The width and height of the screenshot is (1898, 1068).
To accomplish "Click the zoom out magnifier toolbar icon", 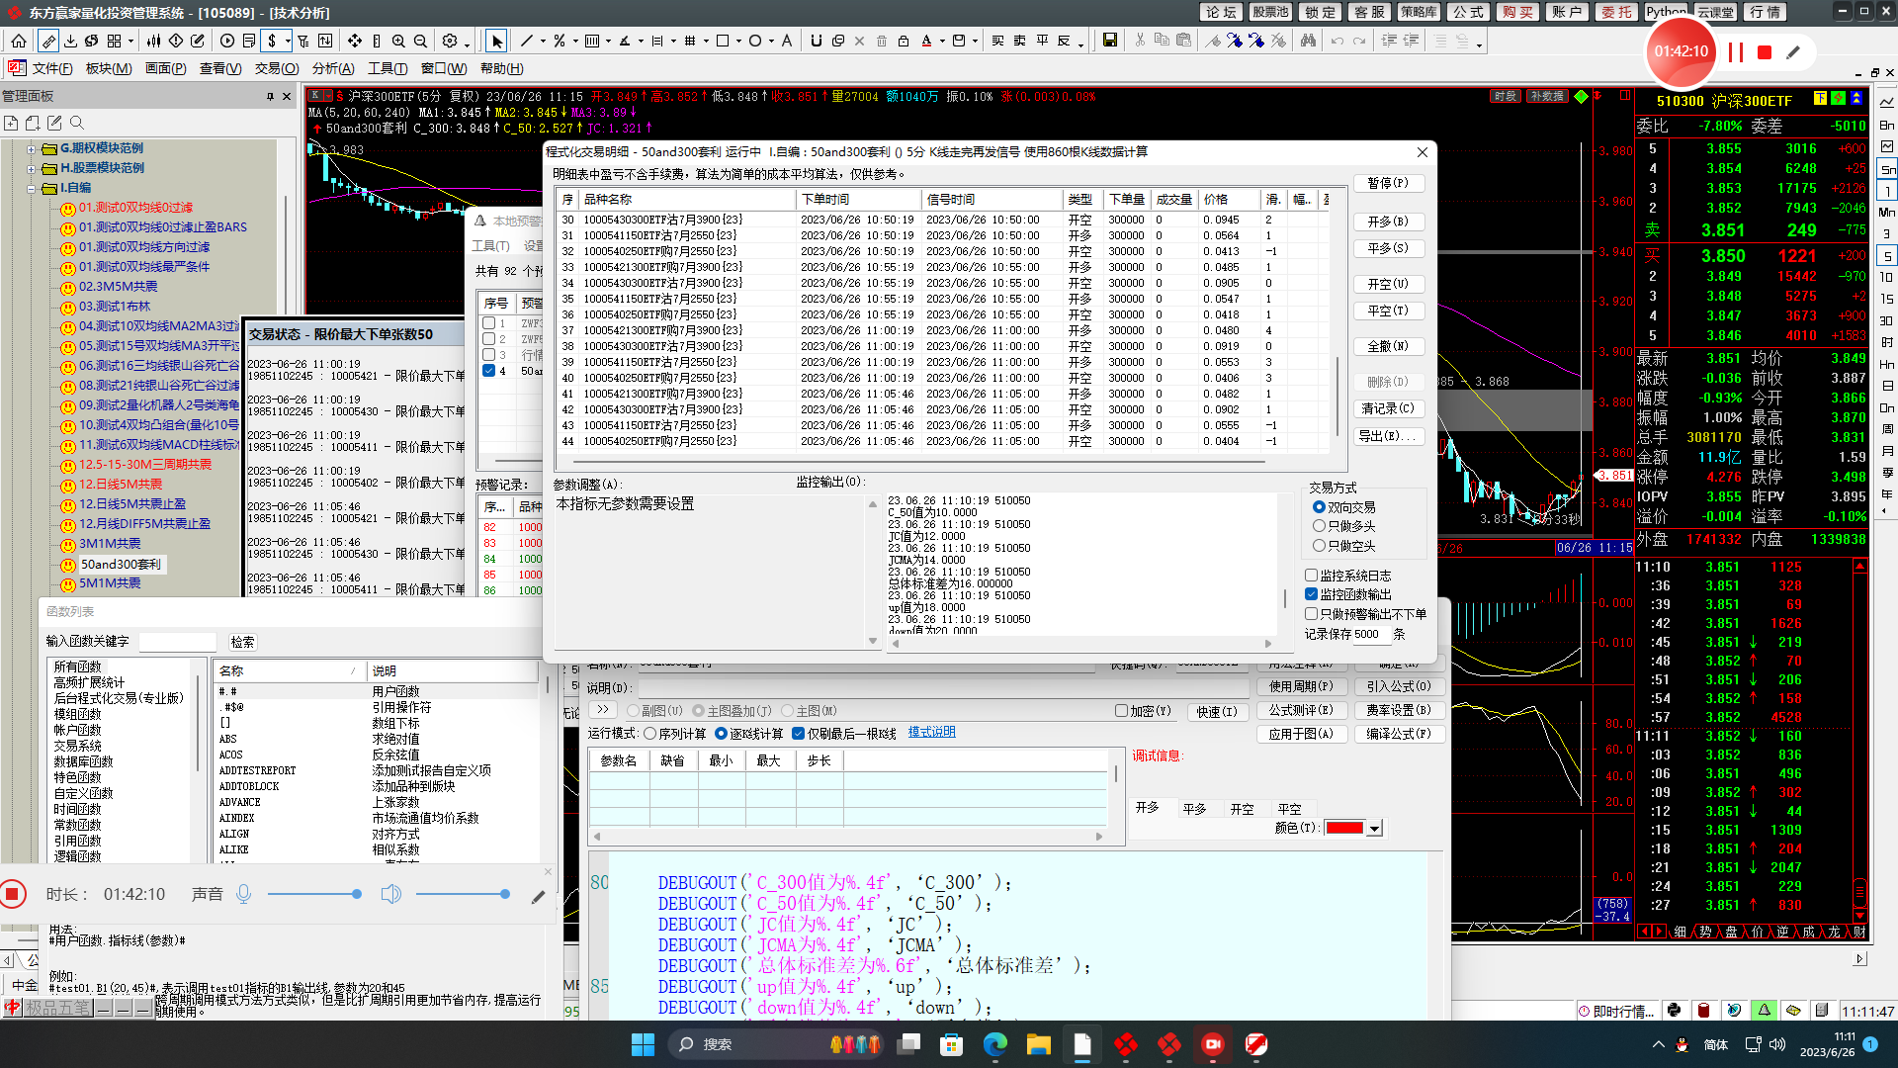I will coord(420,41).
